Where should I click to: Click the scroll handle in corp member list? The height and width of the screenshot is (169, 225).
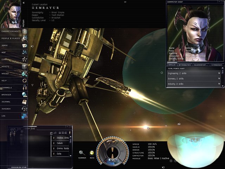point(70,140)
